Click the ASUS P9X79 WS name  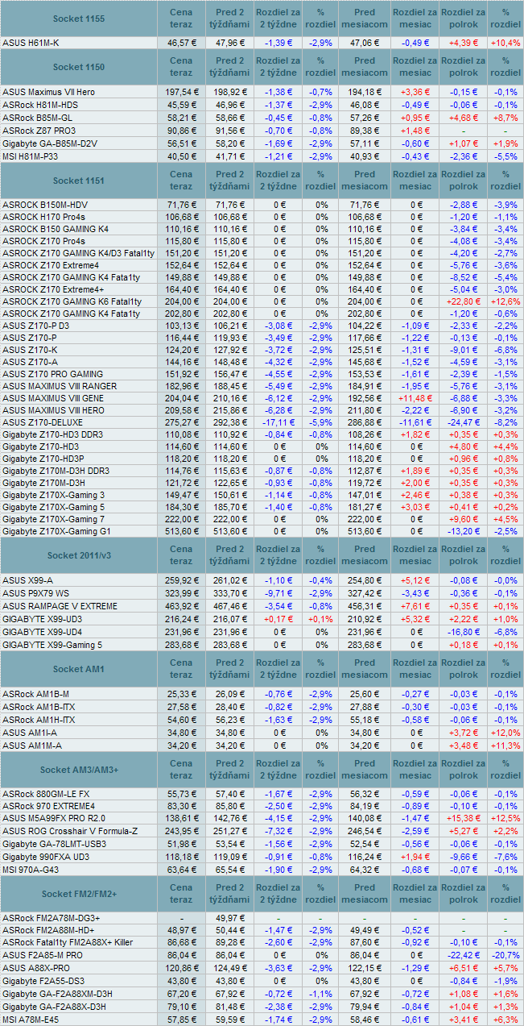35,593
